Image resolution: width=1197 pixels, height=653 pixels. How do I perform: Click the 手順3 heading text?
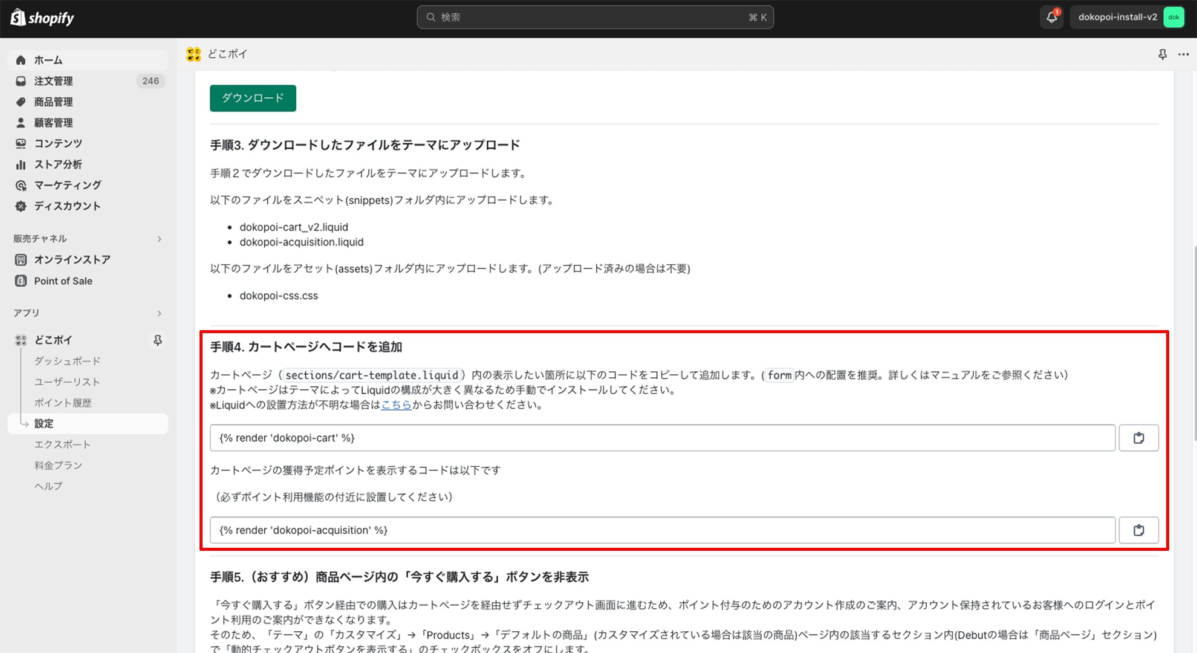[x=365, y=145]
